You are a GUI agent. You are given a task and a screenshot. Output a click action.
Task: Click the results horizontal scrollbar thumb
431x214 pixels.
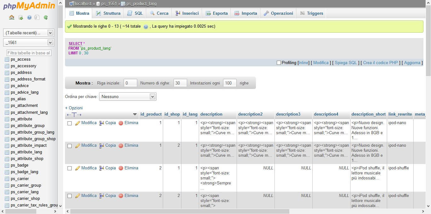pyautogui.click(x=180, y=211)
